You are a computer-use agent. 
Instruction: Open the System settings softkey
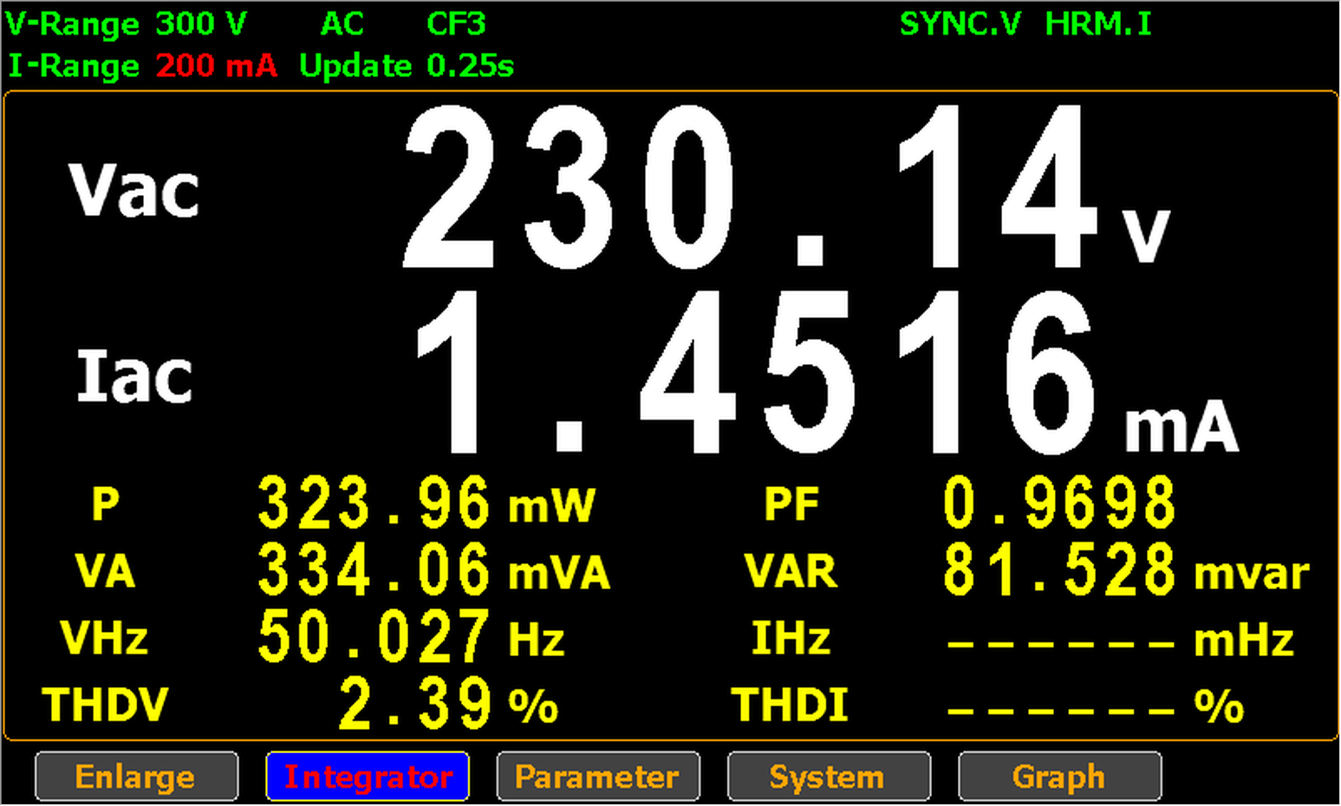828,777
